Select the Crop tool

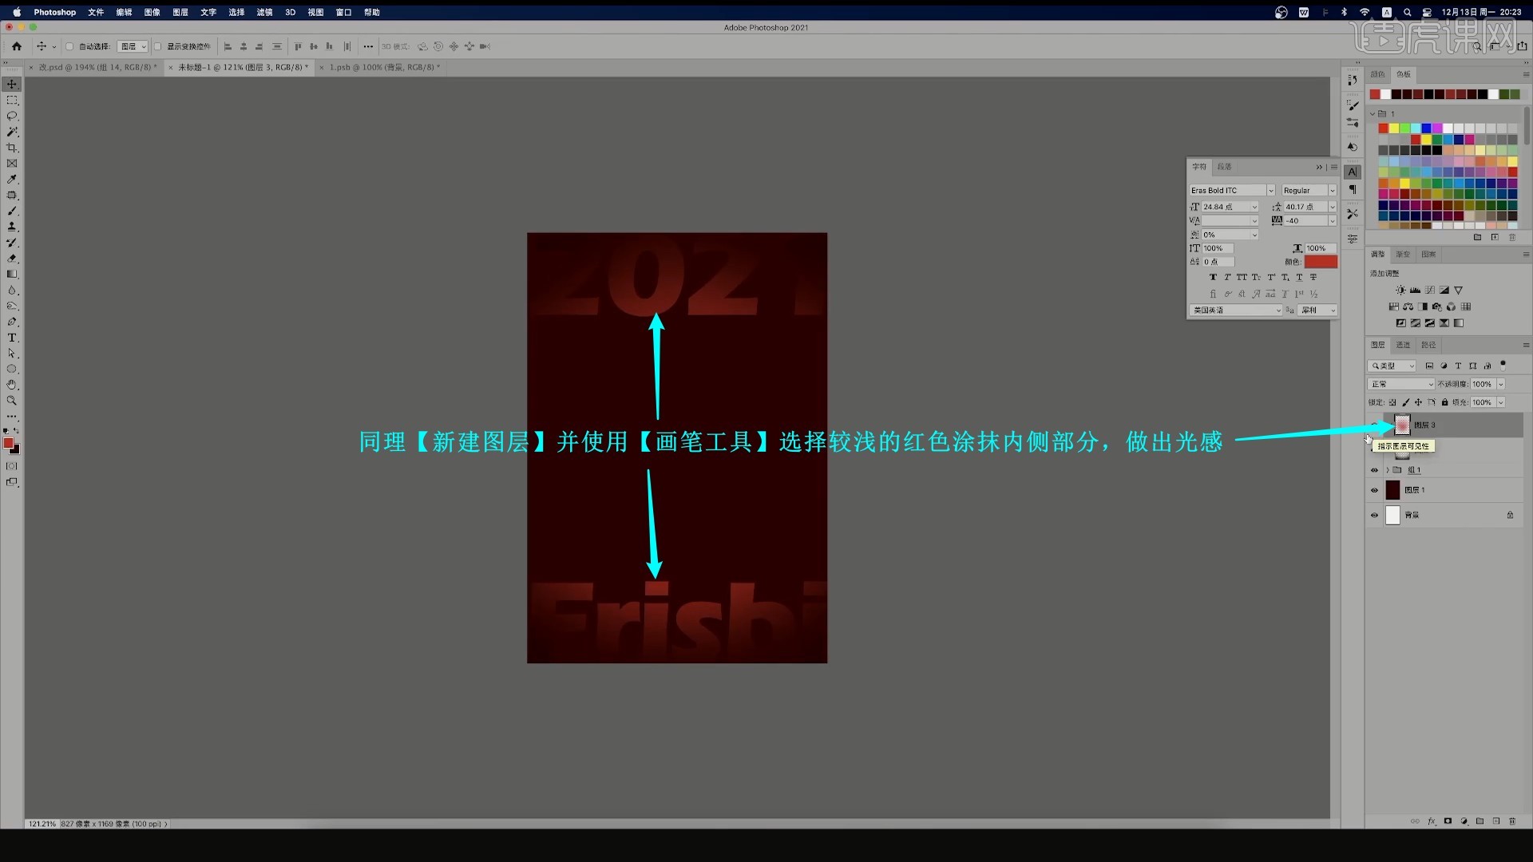(12, 148)
